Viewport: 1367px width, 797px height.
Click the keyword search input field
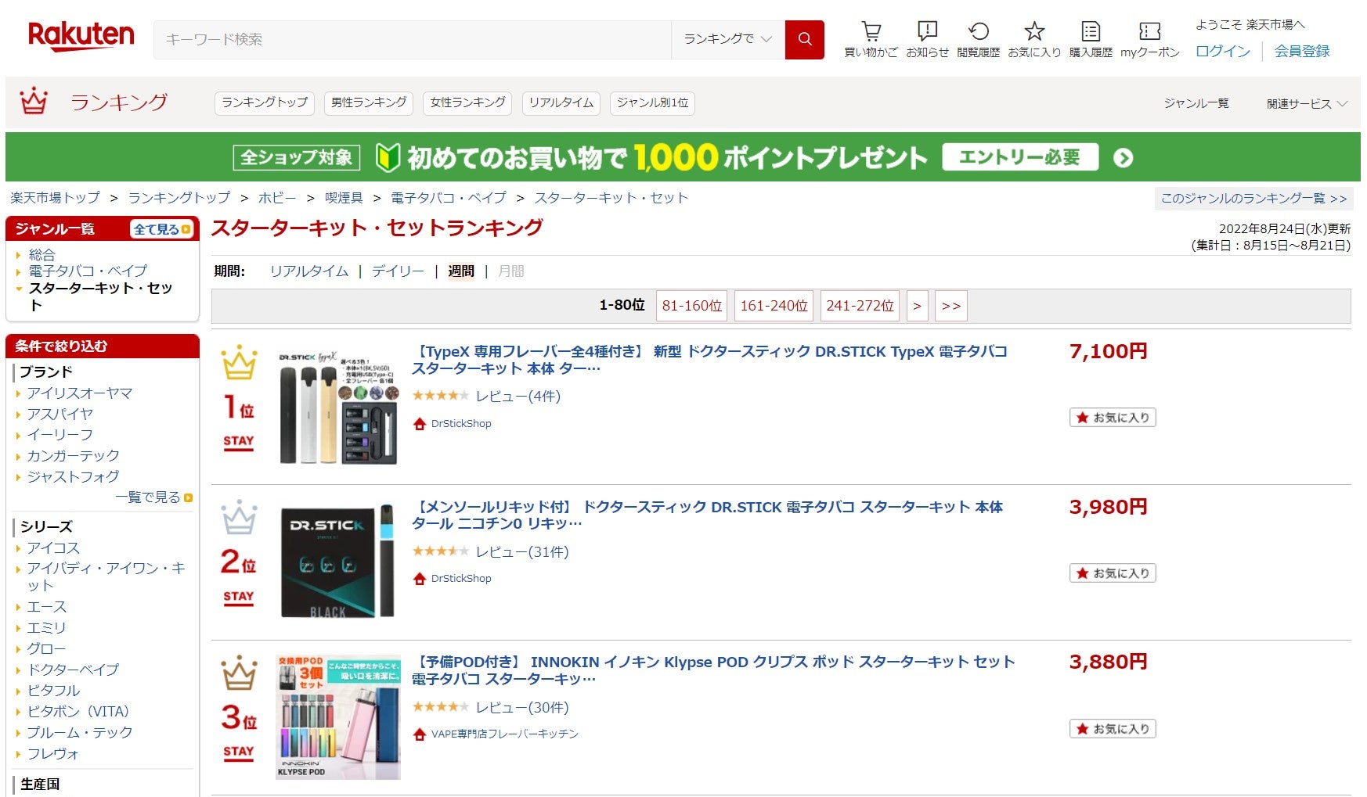click(413, 39)
